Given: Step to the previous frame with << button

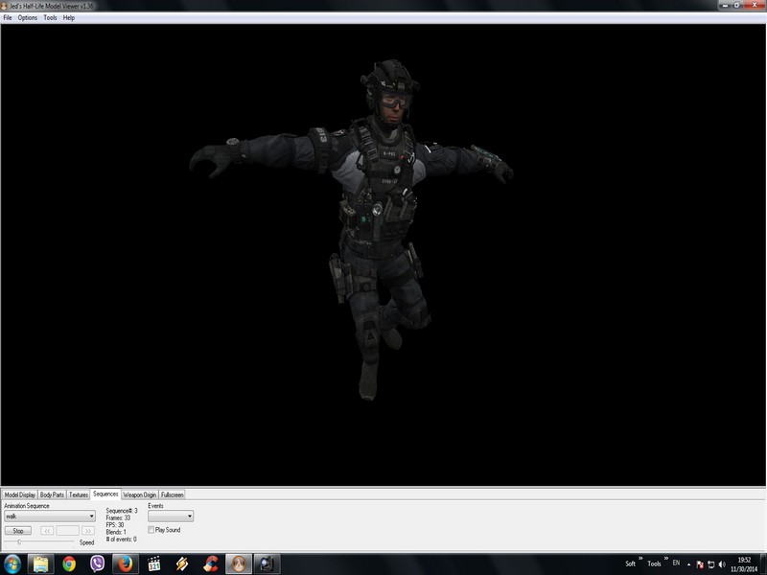Looking at the screenshot, I should pos(47,531).
